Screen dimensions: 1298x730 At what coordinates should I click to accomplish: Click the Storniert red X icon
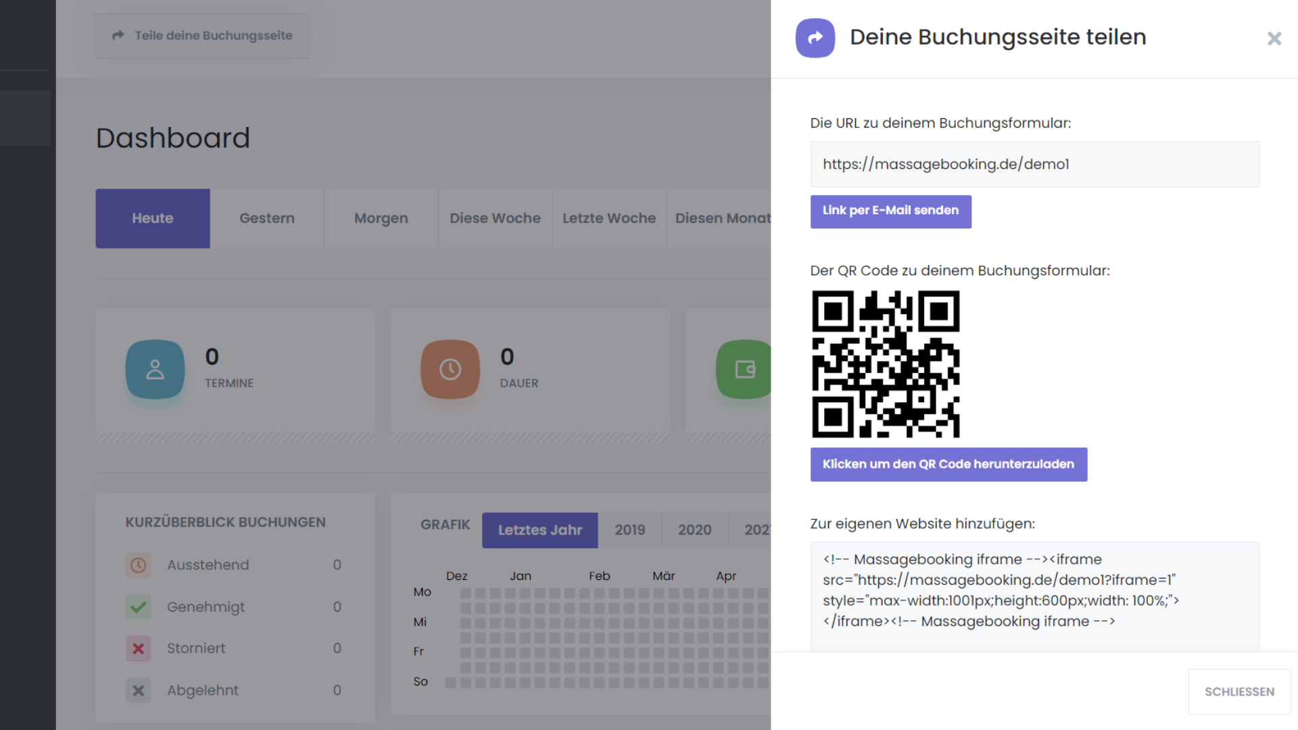139,648
